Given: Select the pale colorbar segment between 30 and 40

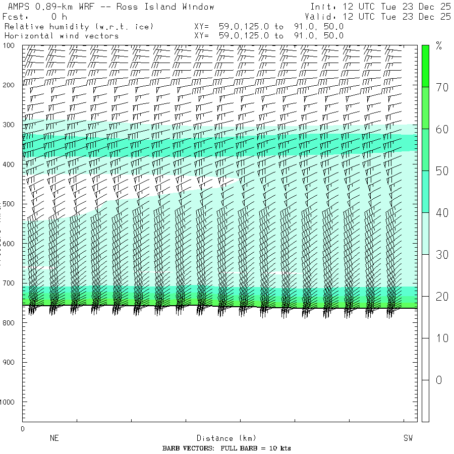Looking at the screenshot, I should 425,233.
